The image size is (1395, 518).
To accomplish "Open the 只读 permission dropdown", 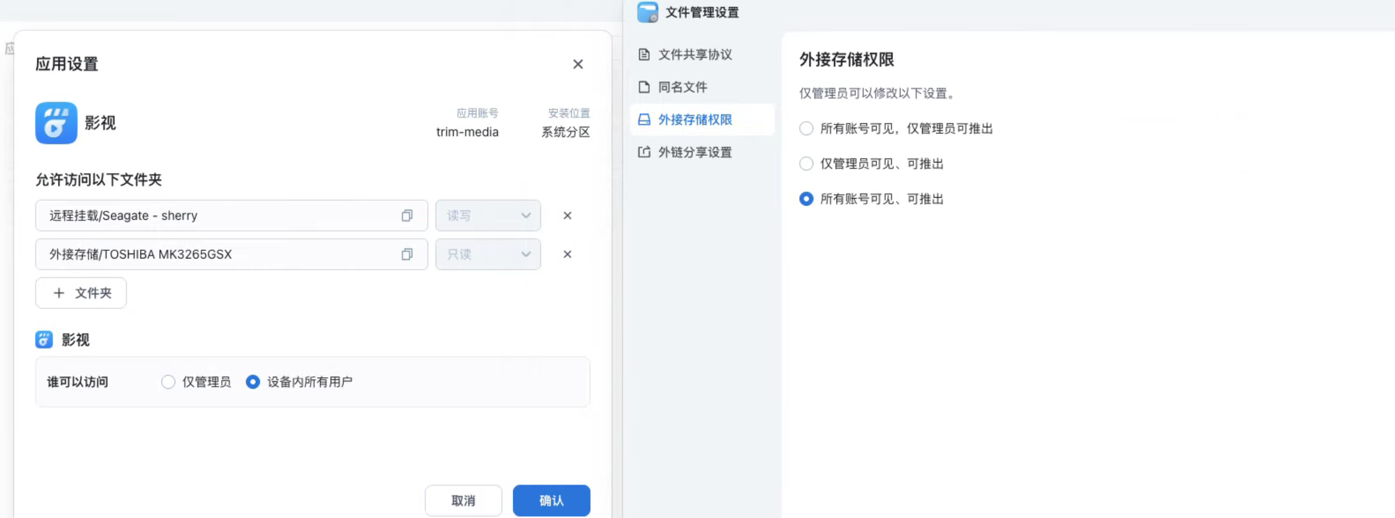I will coord(488,254).
